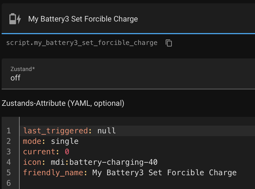
Task: Click line number 6 in editor gutter
Action: coord(9,183)
